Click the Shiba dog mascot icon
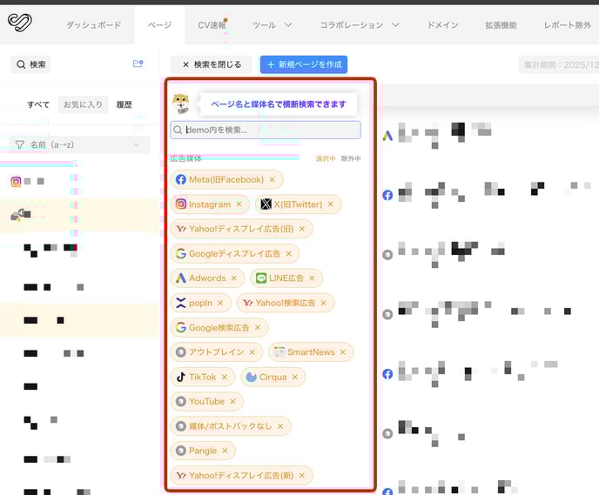The image size is (599, 495). [x=182, y=104]
